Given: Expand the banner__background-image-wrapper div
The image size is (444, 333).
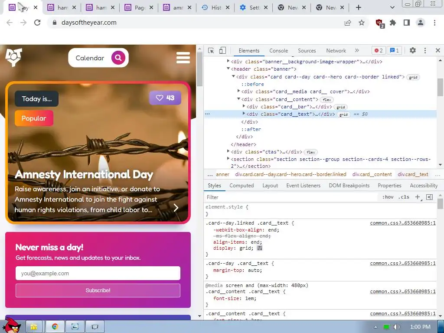Looking at the screenshot, I should [228, 61].
